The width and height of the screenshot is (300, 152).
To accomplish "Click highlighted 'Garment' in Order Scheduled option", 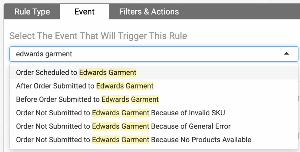I will pos(122,72).
